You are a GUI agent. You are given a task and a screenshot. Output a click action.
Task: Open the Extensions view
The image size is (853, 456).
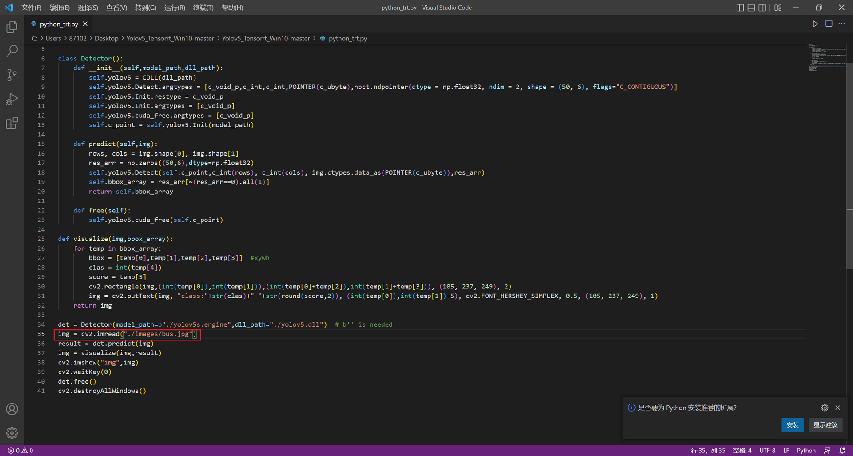click(12, 123)
